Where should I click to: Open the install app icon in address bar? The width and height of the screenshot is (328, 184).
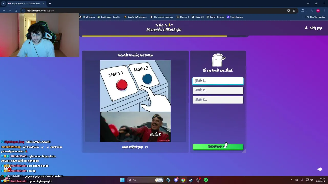click(x=289, y=11)
